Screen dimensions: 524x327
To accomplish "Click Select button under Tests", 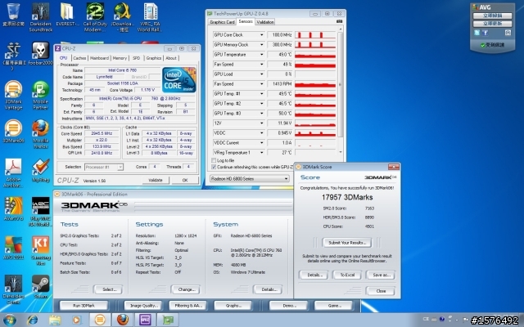I will click(108, 289).
